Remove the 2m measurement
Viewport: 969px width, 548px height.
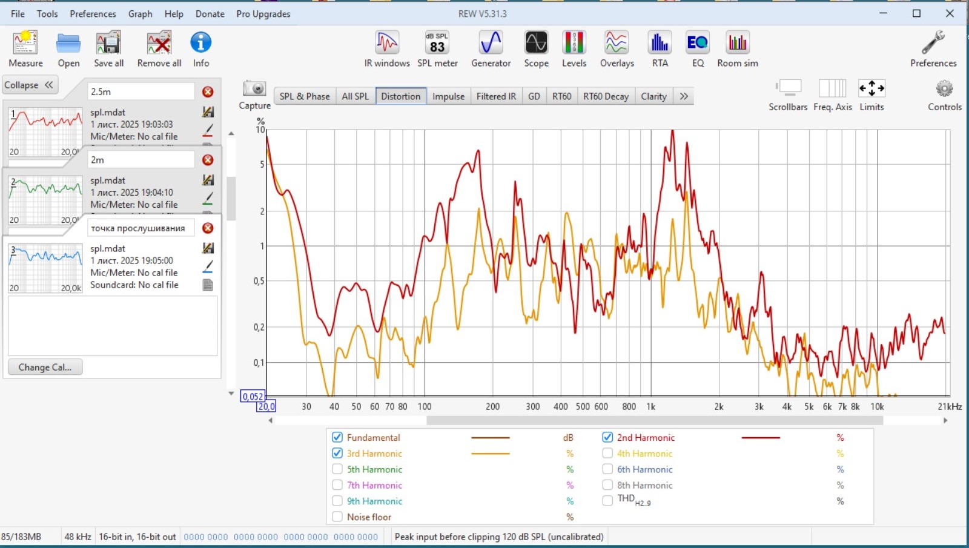[208, 160]
